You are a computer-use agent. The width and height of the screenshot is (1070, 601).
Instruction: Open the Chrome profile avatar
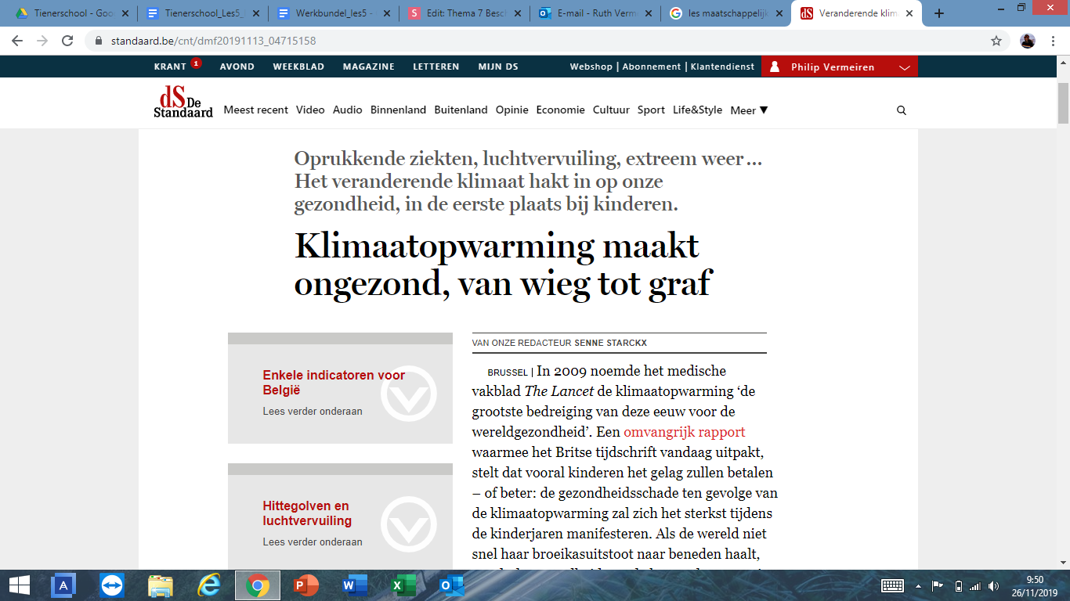pos(1028,41)
